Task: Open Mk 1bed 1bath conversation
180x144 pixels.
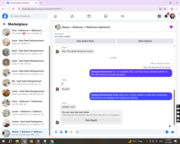Action: (x=24, y=82)
